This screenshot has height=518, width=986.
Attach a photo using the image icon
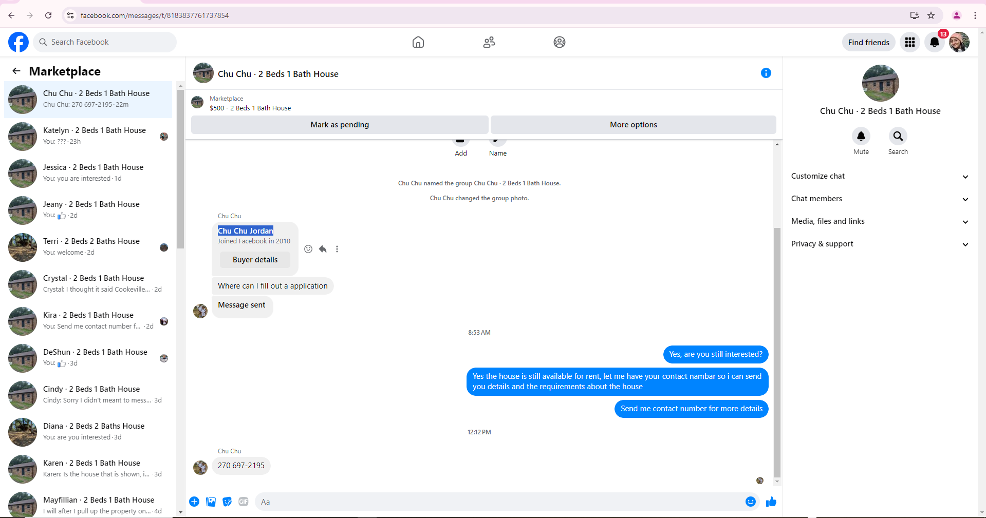click(x=211, y=502)
